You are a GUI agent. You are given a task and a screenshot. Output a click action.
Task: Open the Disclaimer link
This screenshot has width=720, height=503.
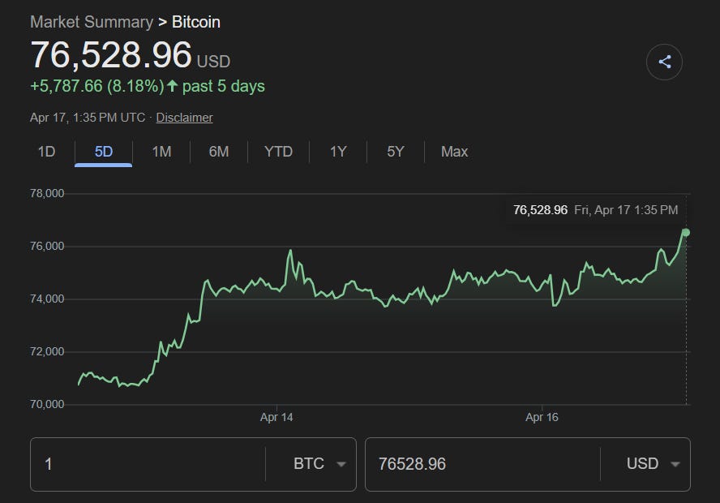pos(184,118)
